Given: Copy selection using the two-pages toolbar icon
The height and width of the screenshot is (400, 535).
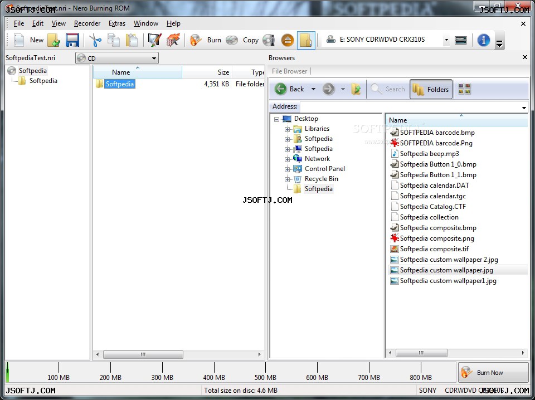Looking at the screenshot, I should click(114, 40).
